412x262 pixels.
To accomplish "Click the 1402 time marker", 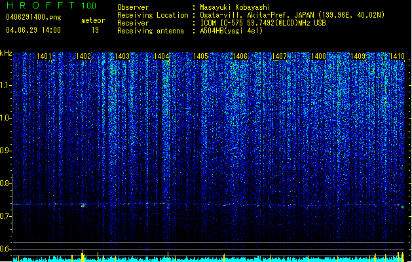I will tap(83, 56).
